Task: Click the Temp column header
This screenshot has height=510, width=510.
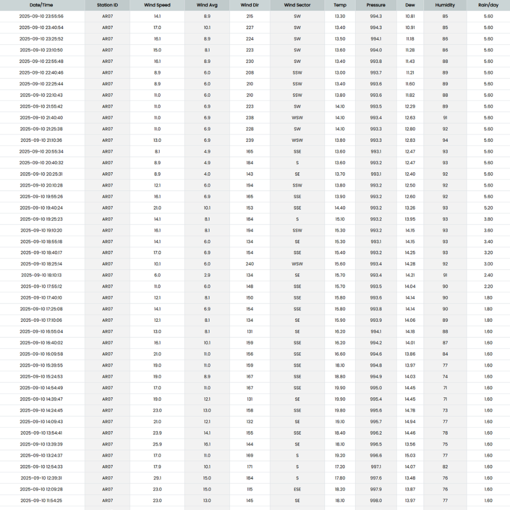Action: pos(340,5)
